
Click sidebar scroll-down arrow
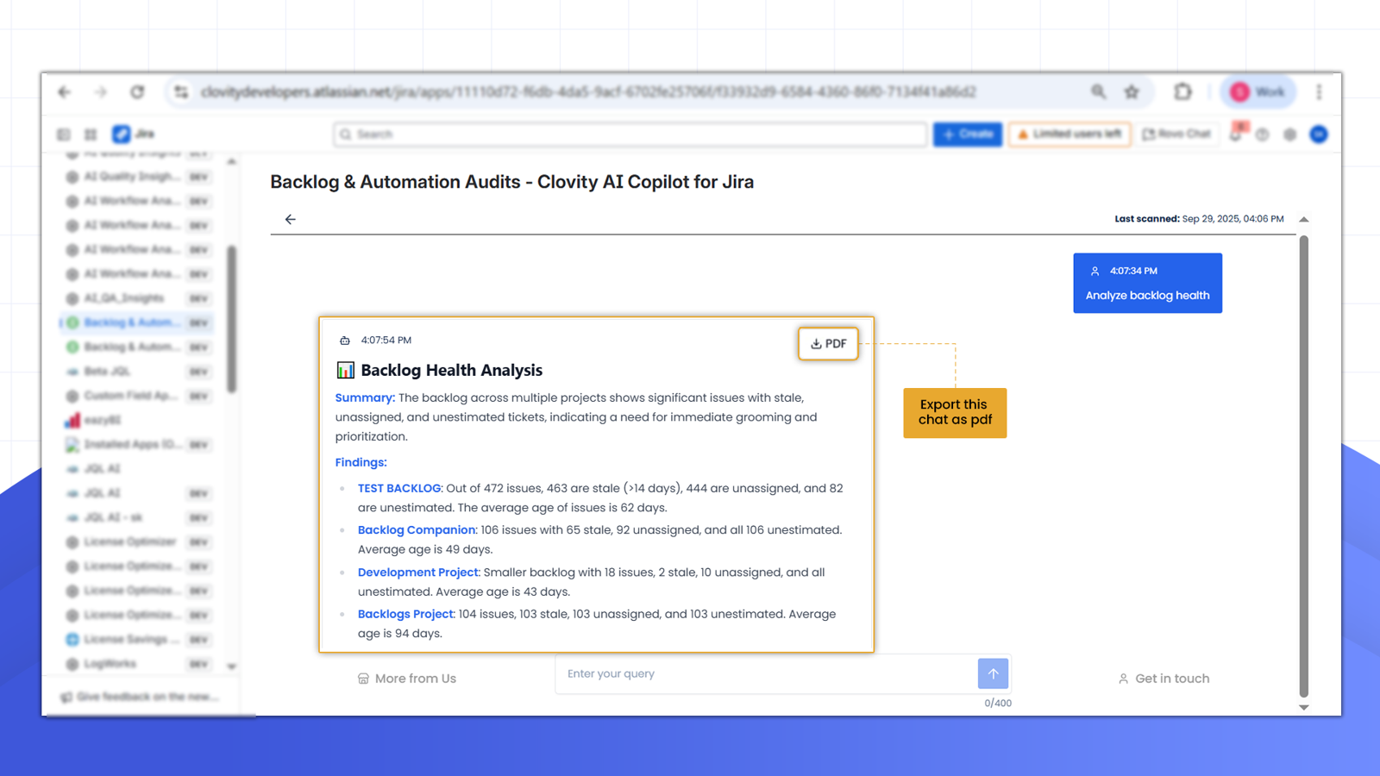(x=231, y=666)
